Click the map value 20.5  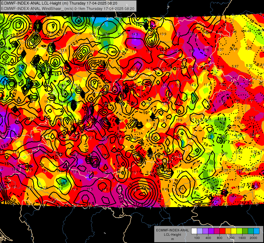(x=105, y=155)
